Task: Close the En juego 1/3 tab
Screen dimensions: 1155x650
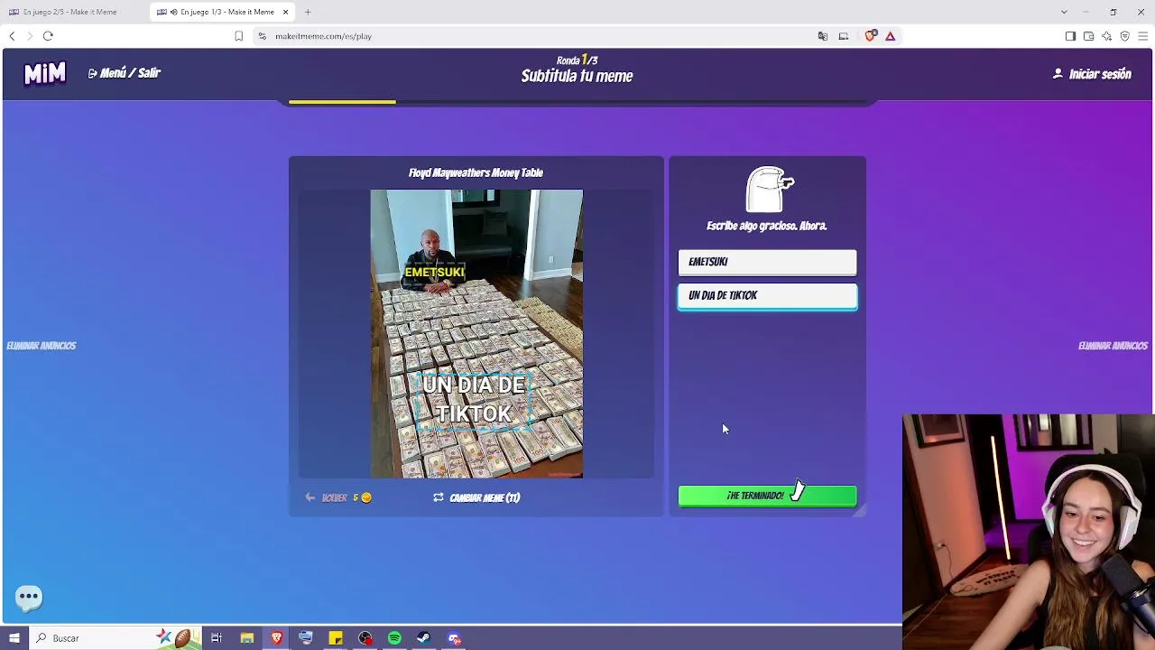Action: 286,12
